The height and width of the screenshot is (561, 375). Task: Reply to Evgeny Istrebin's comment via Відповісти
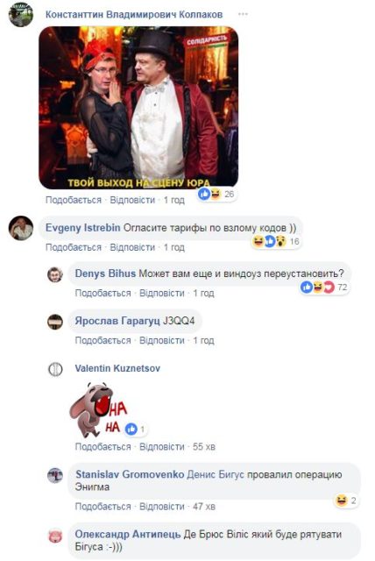pyautogui.click(x=132, y=247)
